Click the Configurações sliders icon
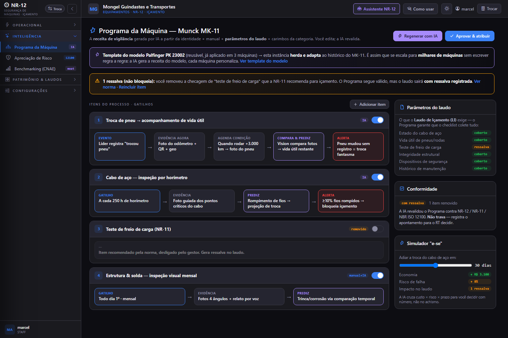 click(x=7, y=91)
